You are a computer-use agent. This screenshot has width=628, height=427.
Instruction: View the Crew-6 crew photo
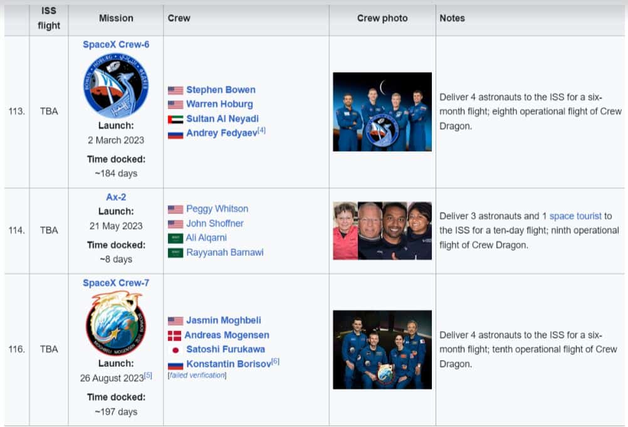pos(382,112)
